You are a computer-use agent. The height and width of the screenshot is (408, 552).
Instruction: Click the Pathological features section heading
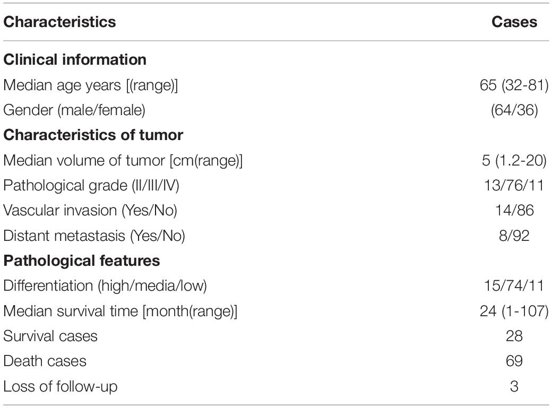point(82,261)
